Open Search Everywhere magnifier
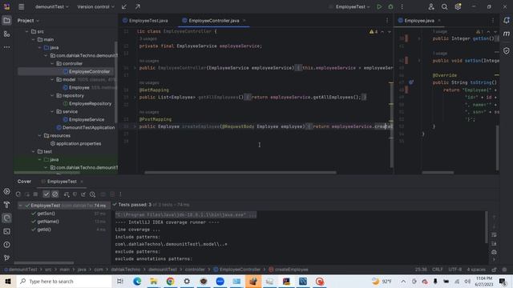This screenshot has height=288, width=513. [x=444, y=6]
